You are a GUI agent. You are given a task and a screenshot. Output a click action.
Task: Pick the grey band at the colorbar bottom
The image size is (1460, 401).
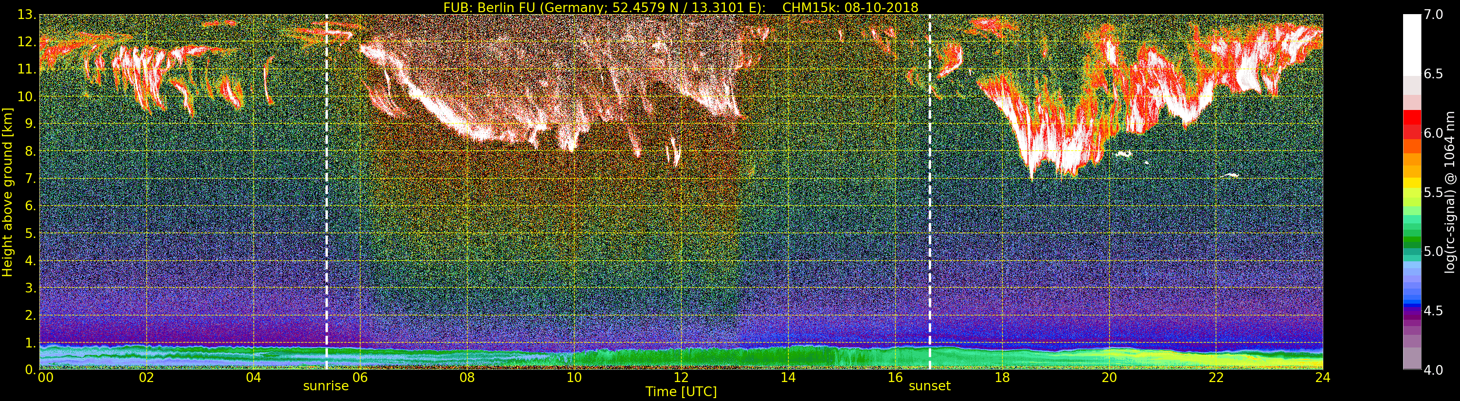1412,359
